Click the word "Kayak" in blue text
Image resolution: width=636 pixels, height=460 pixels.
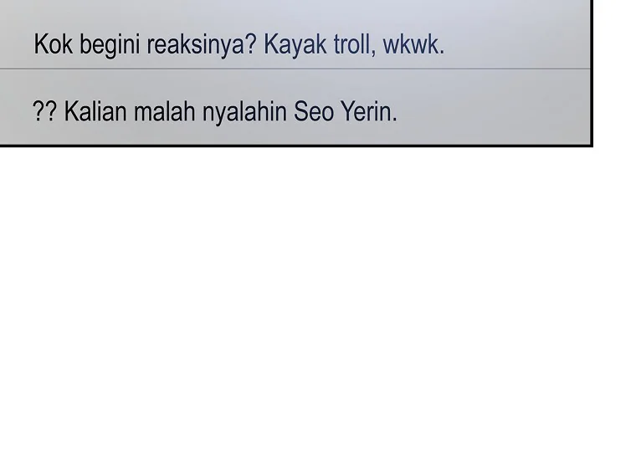(295, 44)
